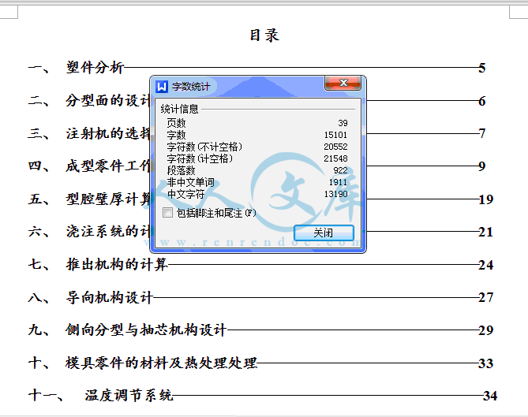
Task: Open the 导向机构设计 contents entry
Action: pyautogui.click(x=110, y=297)
